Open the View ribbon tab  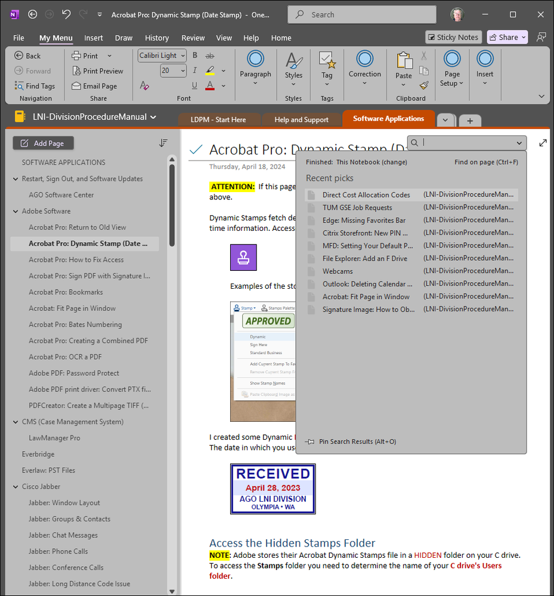click(x=224, y=38)
